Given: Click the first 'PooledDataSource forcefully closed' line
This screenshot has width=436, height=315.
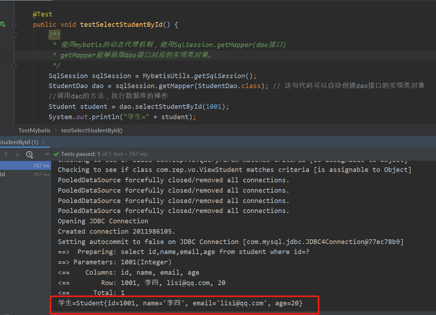Looking at the screenshot, I should pos(174,180).
